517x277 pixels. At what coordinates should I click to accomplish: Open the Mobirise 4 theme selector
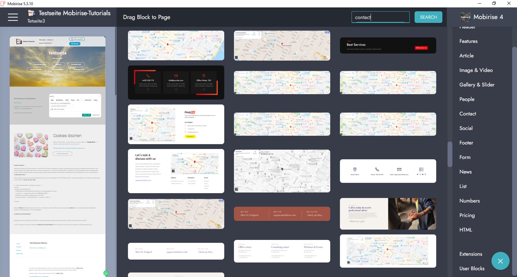[x=488, y=17]
